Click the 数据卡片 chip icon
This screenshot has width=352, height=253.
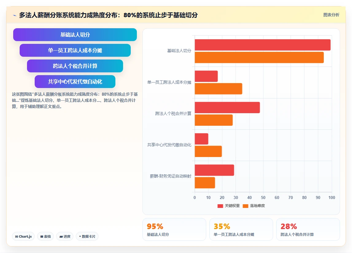tap(80, 236)
